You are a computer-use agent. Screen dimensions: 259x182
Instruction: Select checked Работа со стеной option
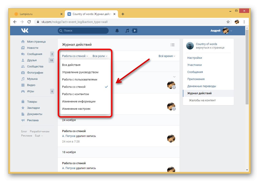tap(85, 87)
